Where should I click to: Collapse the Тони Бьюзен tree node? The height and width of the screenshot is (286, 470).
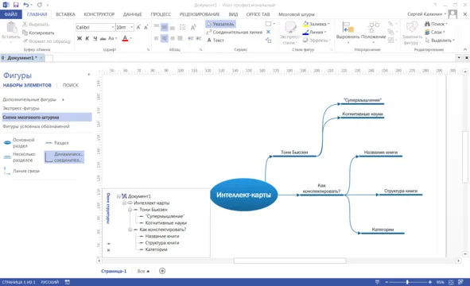[130, 210]
